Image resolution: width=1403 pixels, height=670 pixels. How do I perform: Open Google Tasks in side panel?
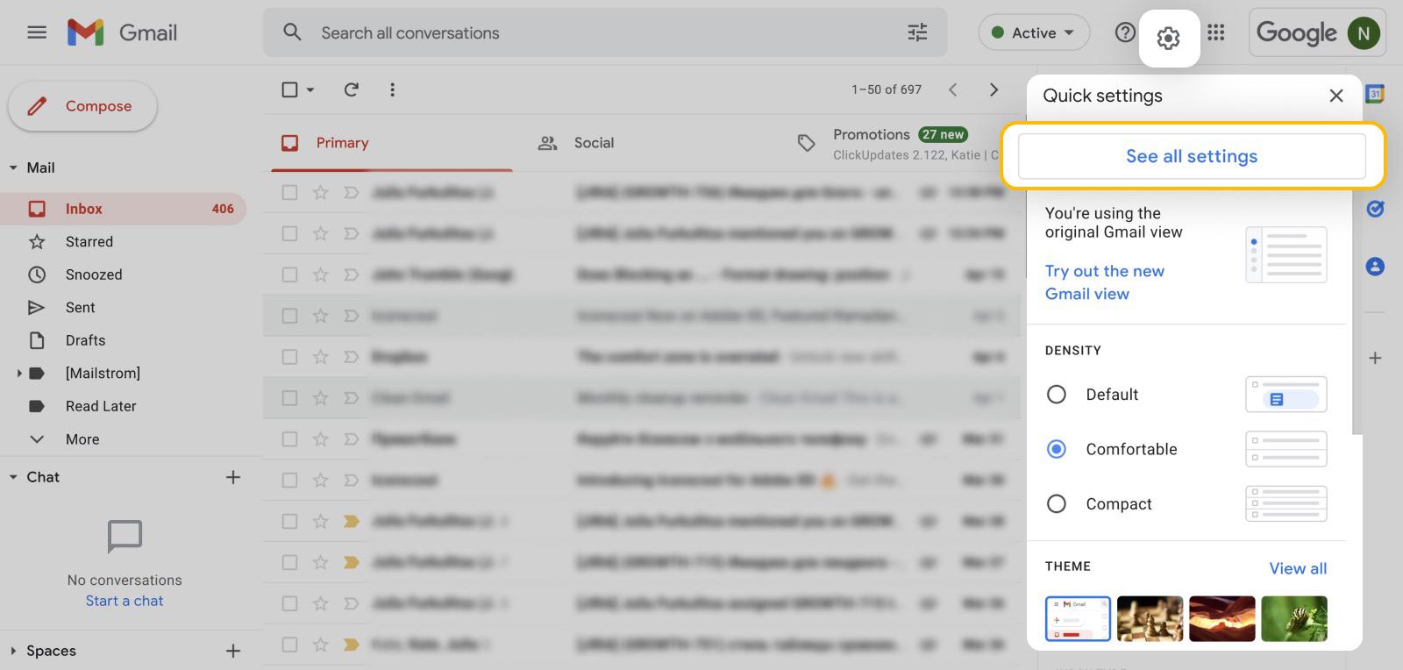tap(1375, 209)
